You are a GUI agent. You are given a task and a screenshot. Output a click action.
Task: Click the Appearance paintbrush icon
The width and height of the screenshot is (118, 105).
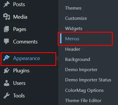point(6,58)
